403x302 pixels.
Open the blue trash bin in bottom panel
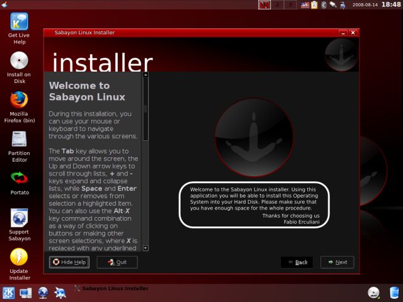394,293
